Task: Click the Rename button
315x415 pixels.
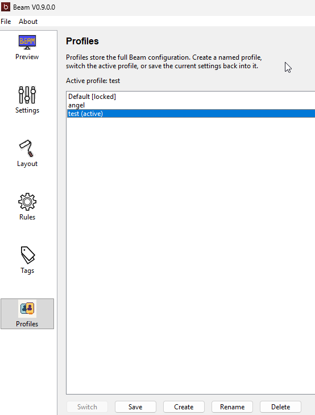Action: (232, 407)
